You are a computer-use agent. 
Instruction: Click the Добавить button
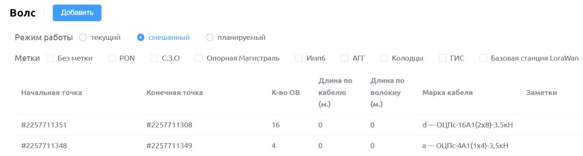(77, 12)
